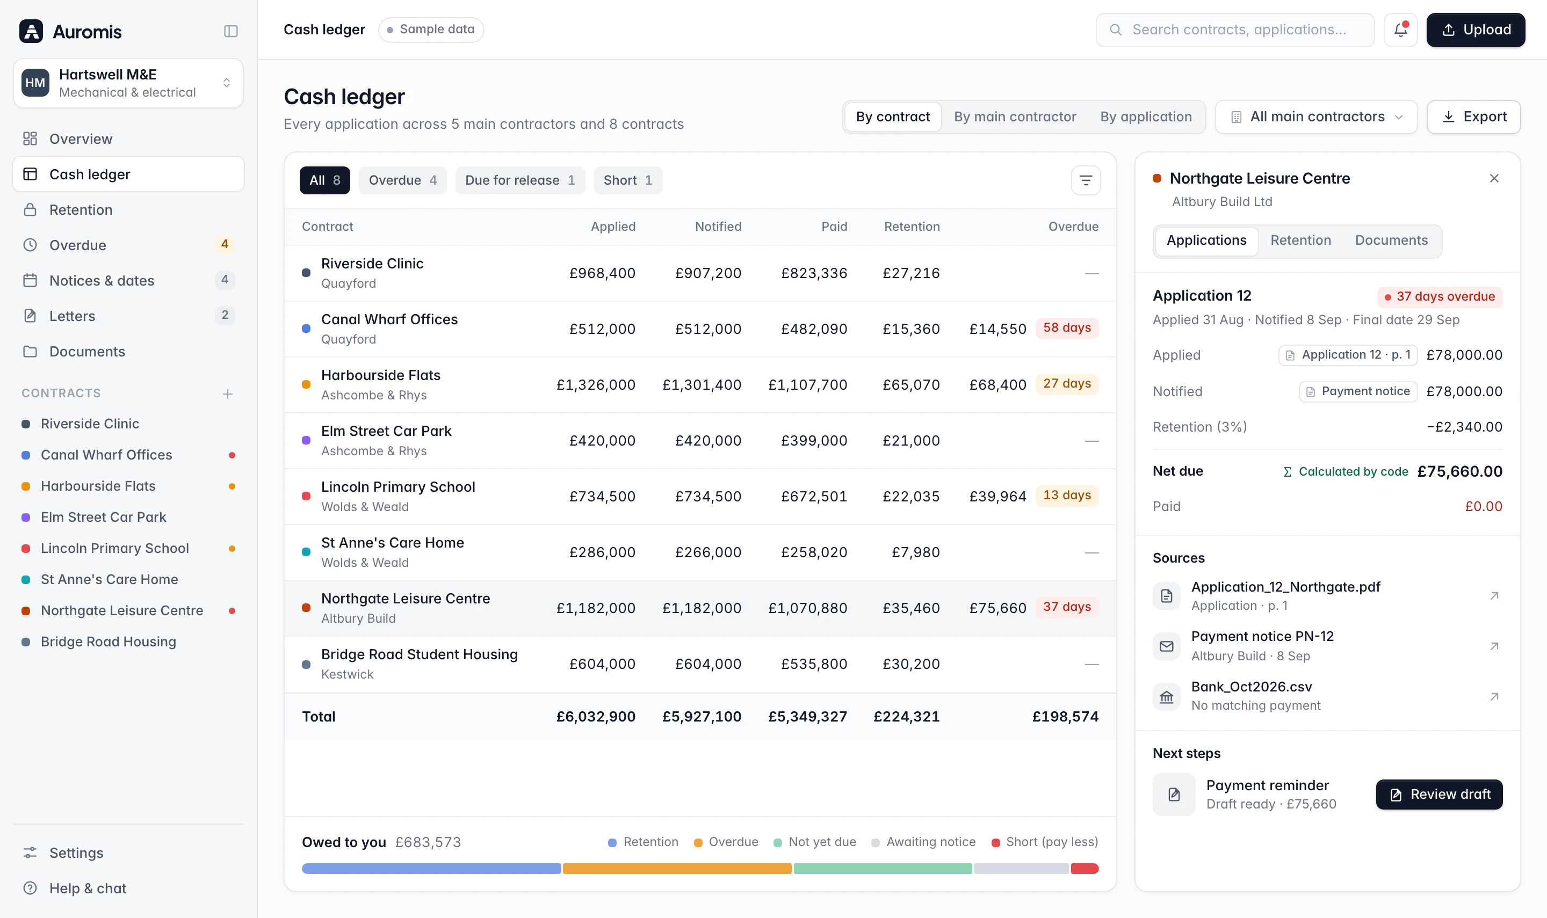Image resolution: width=1547 pixels, height=918 pixels.
Task: Click the Payment reminder draft icon
Action: [1174, 795]
